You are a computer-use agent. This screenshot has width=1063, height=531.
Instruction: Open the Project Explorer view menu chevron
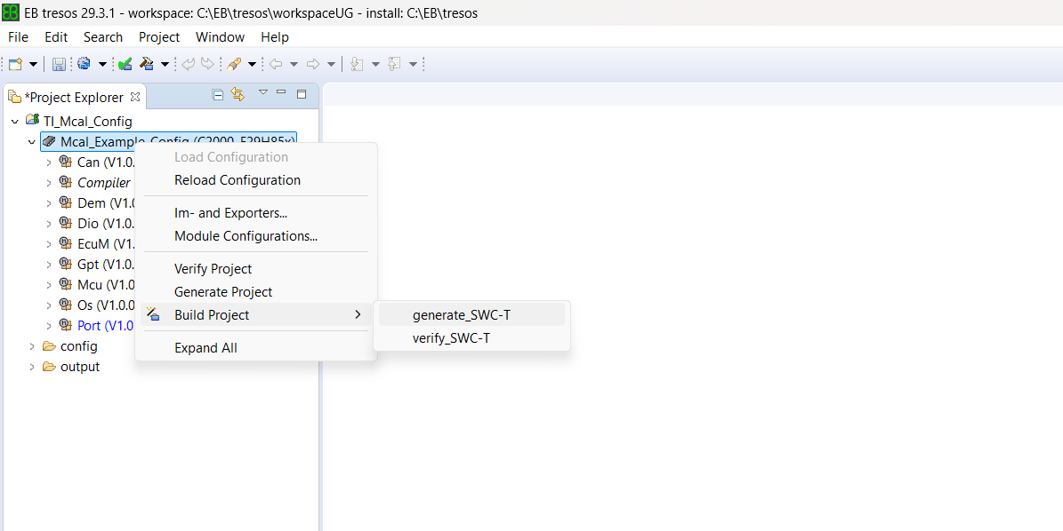(262, 92)
